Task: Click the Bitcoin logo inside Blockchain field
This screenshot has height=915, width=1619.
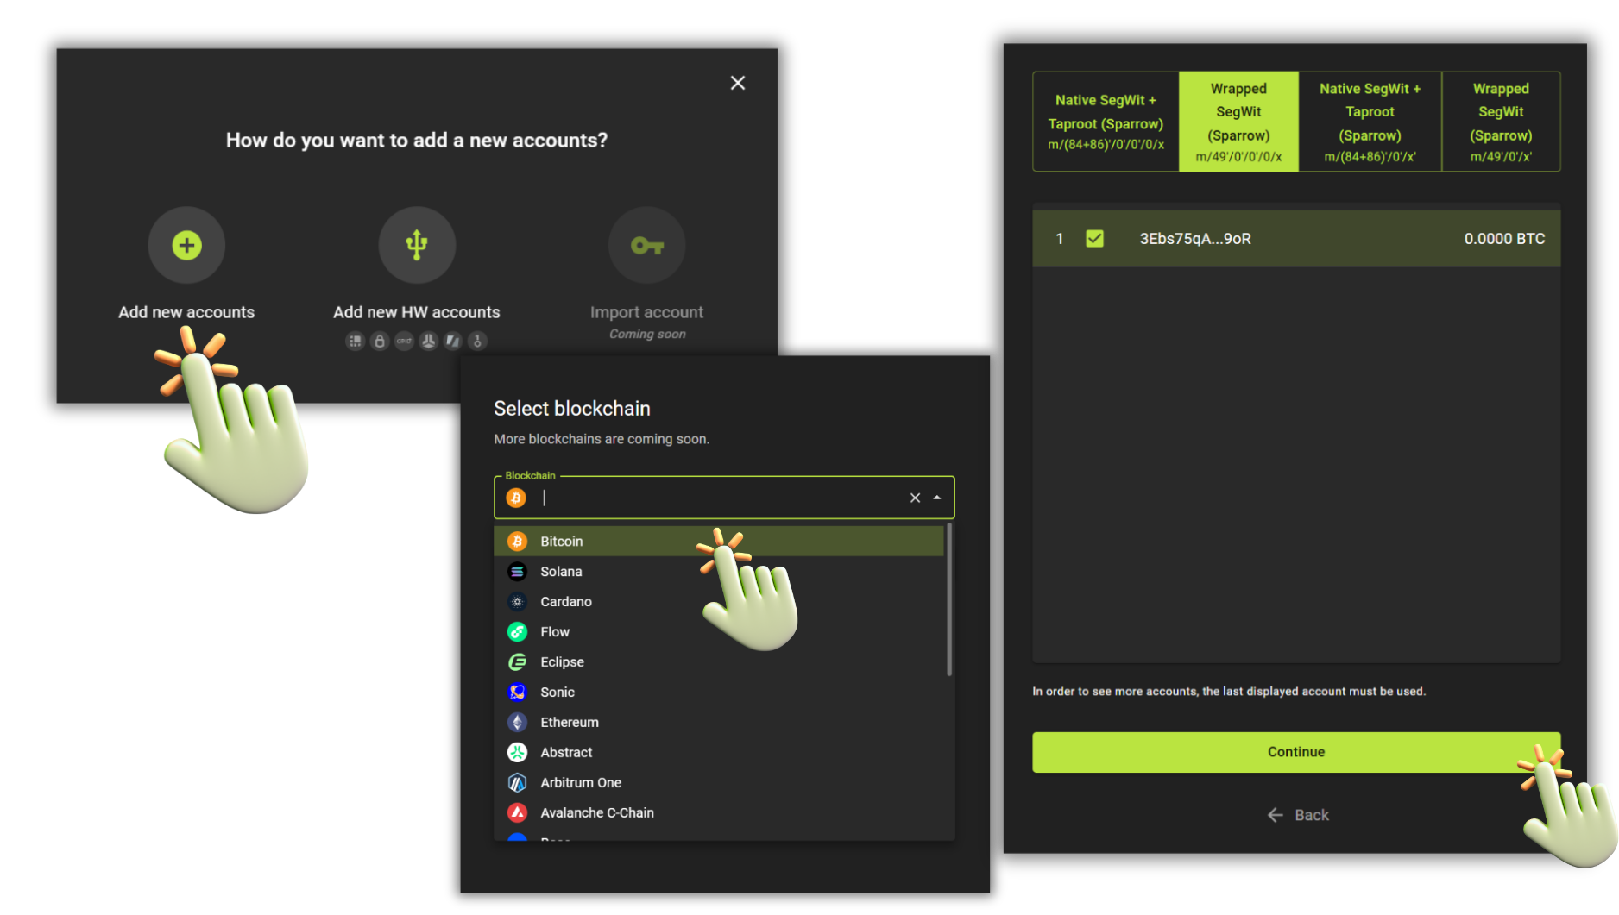Action: (x=516, y=498)
